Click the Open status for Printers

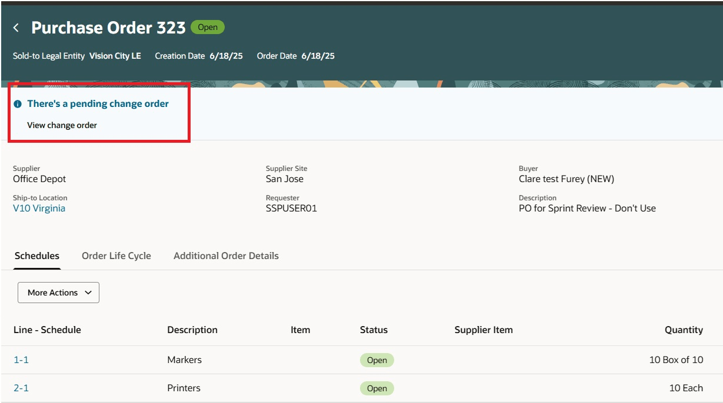click(377, 388)
